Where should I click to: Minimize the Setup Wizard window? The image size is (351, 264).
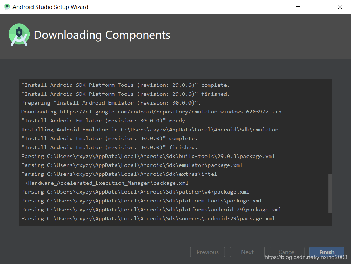tap(298, 7)
